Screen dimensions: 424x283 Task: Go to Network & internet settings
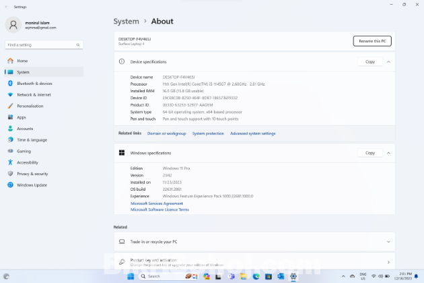click(x=44, y=95)
